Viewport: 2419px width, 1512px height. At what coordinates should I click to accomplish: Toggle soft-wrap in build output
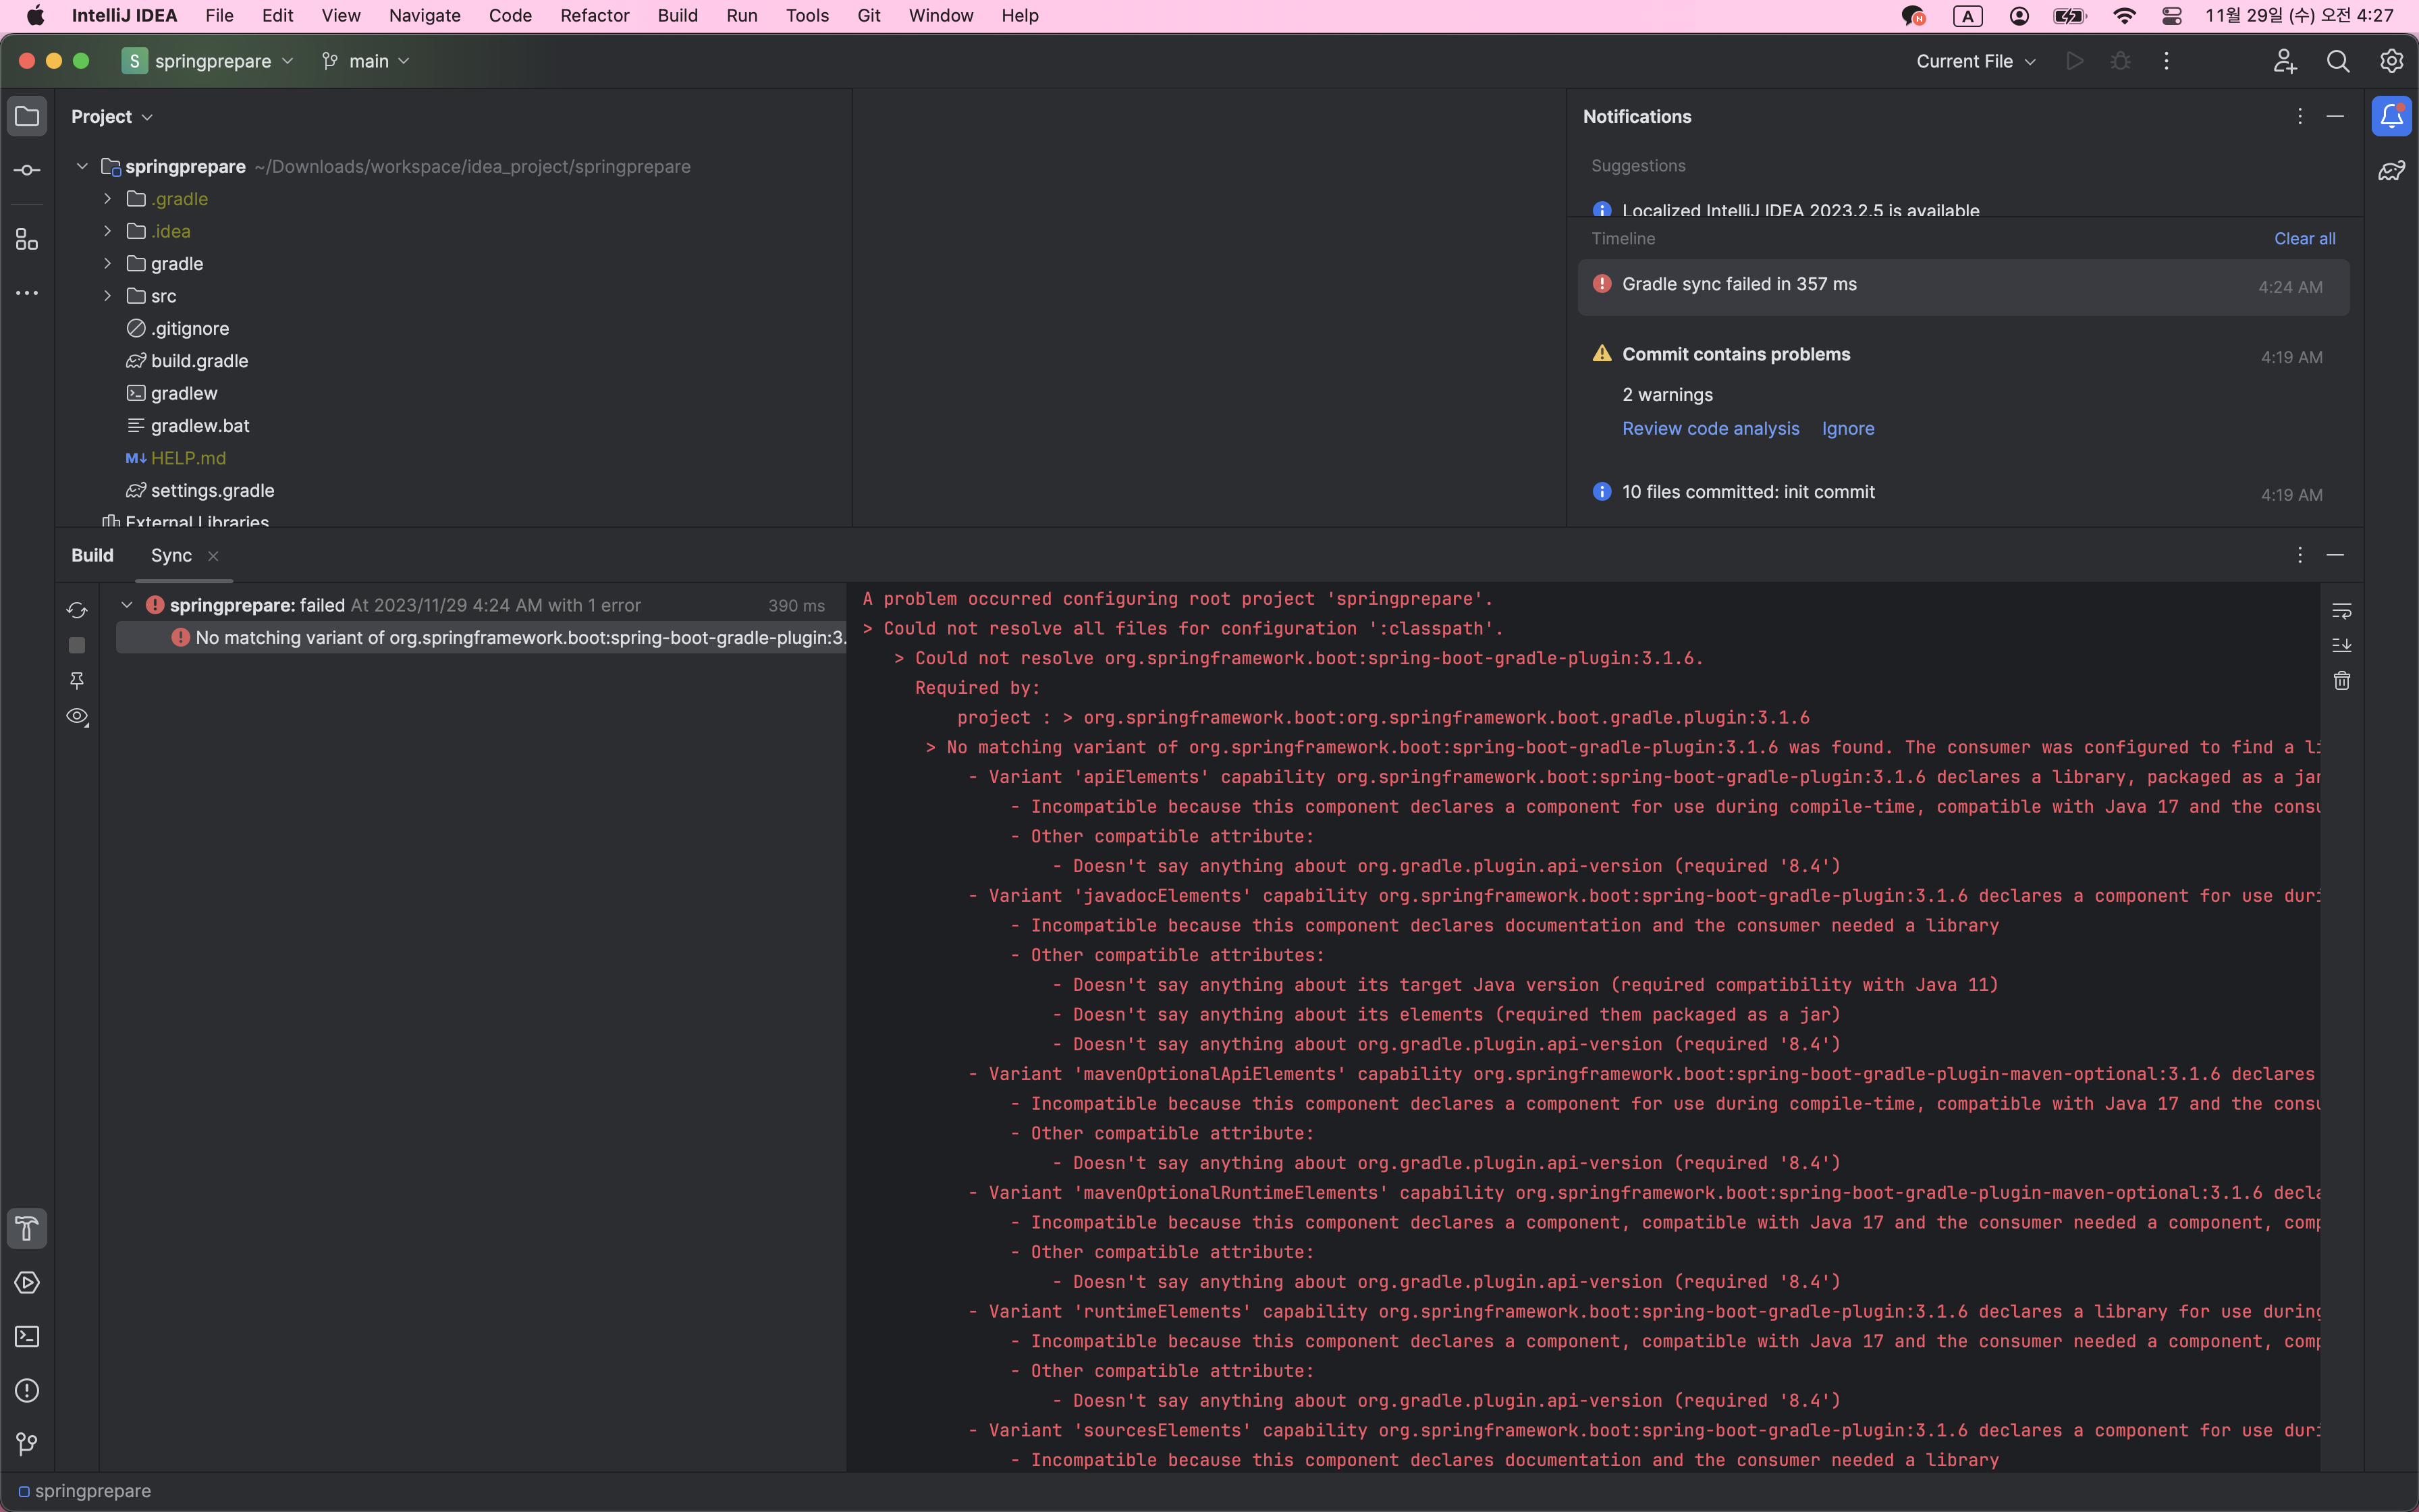(2342, 610)
